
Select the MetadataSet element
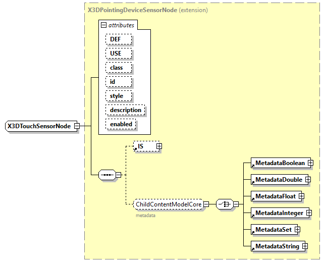pos(274,229)
